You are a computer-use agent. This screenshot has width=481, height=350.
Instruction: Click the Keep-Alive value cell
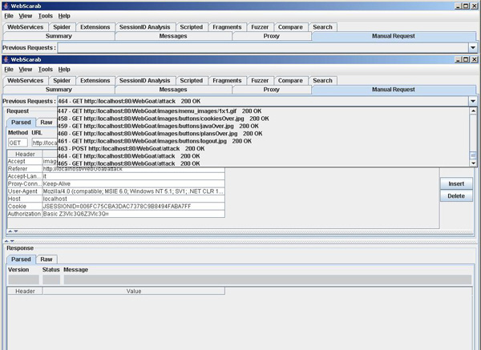133,184
